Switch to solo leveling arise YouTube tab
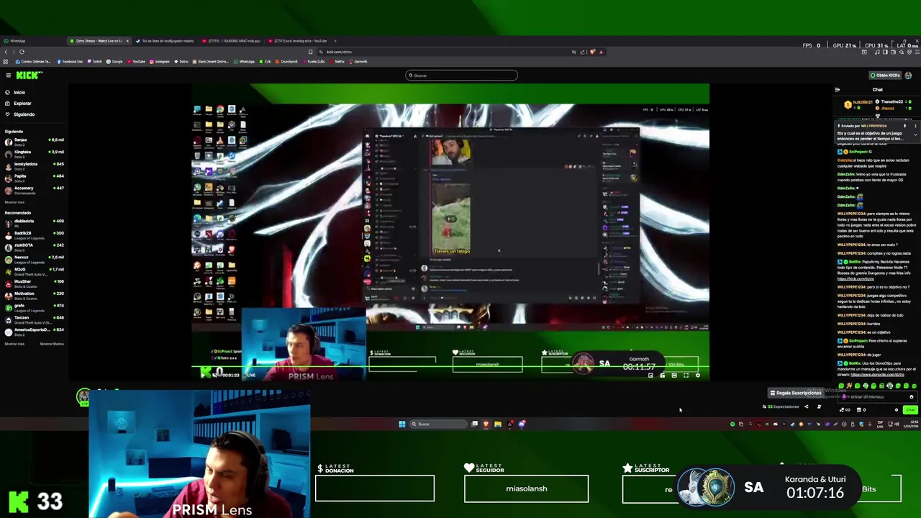921x518 pixels. point(298,41)
